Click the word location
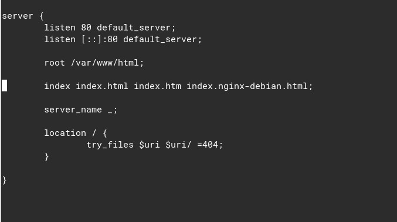The height and width of the screenshot is (222, 397). click(65, 133)
